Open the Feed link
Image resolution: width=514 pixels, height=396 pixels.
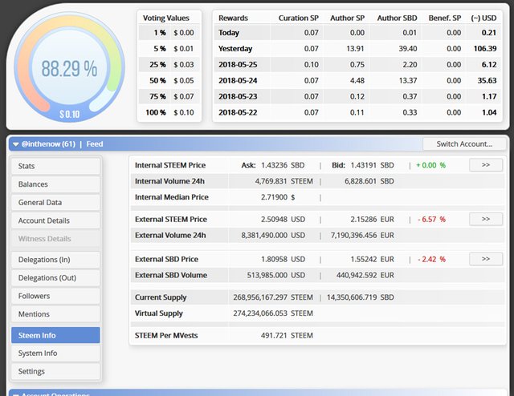[x=95, y=144]
